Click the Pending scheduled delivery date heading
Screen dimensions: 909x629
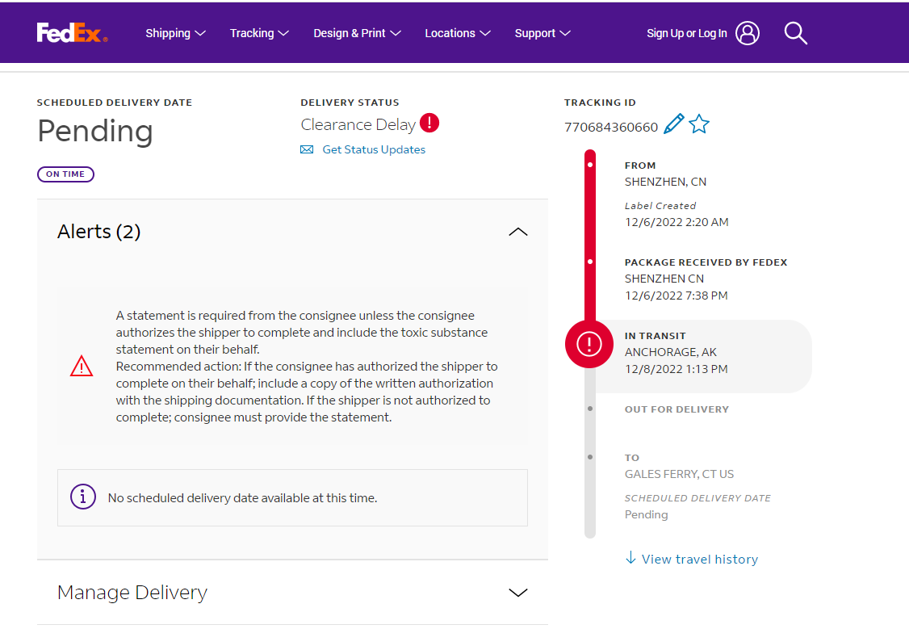pyautogui.click(x=95, y=132)
